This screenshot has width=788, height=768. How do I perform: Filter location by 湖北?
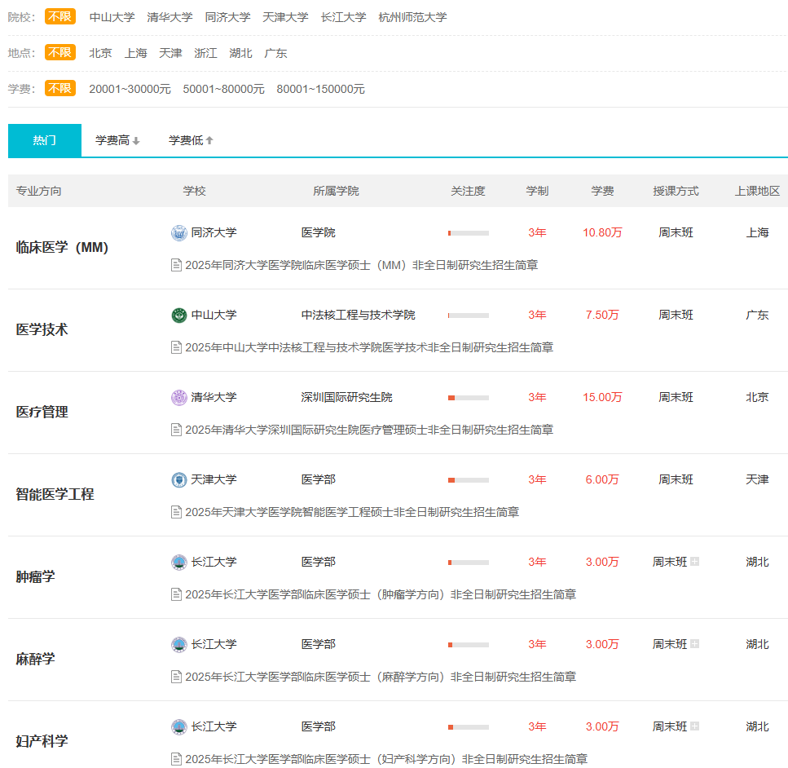point(240,53)
